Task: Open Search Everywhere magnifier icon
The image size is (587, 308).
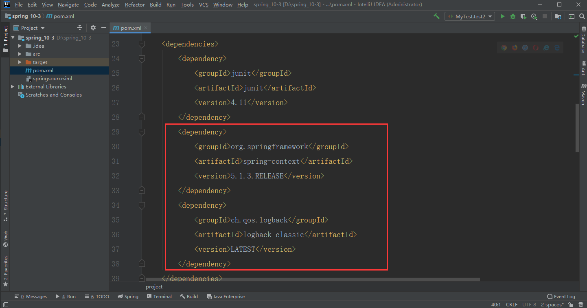Action: tap(581, 16)
